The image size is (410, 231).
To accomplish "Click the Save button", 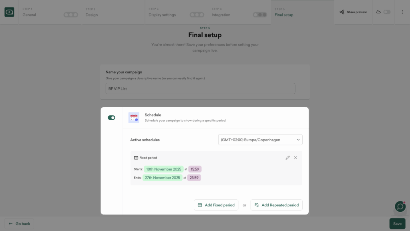I will tap(397, 224).
